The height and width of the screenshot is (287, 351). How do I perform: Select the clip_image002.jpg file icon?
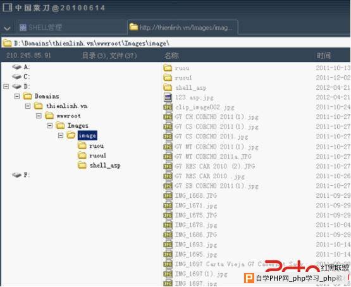click(x=168, y=107)
